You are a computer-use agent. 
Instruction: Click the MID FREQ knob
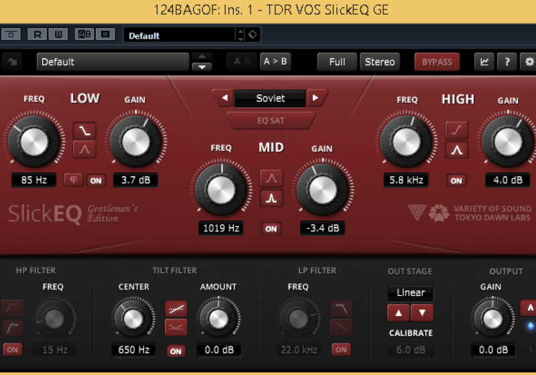coord(221,190)
